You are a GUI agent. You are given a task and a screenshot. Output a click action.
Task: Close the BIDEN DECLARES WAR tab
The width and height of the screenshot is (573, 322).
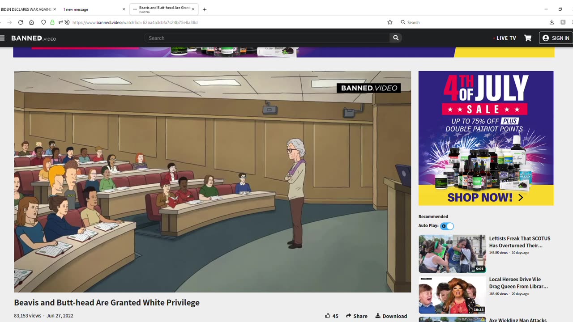point(55,9)
